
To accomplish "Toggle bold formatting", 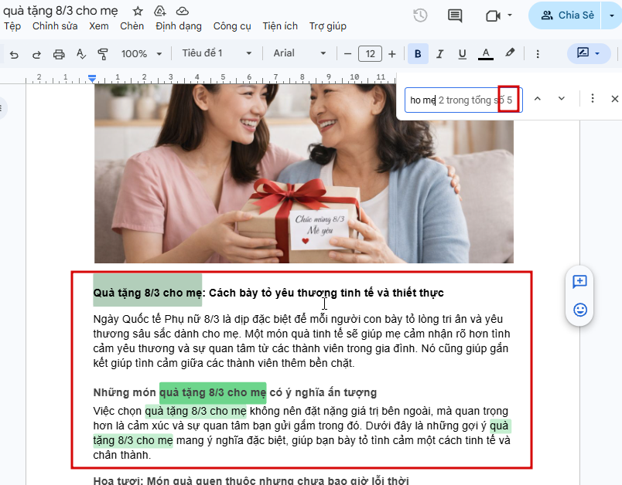I will pos(418,54).
